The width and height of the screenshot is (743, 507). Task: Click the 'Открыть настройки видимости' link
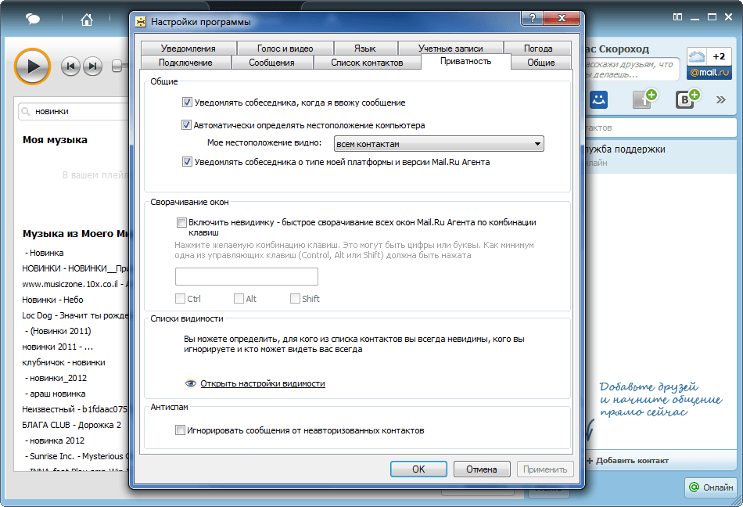click(262, 384)
